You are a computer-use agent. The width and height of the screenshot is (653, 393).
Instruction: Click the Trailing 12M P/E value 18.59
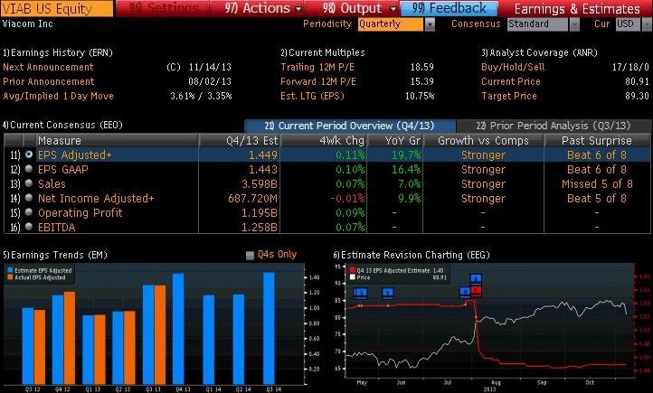(421, 67)
